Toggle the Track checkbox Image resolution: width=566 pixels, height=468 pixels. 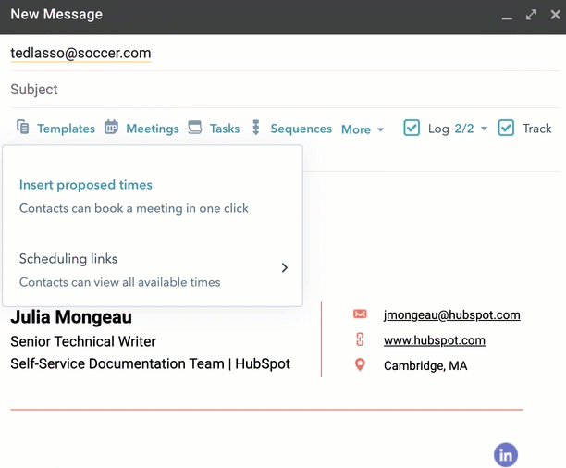click(x=506, y=128)
